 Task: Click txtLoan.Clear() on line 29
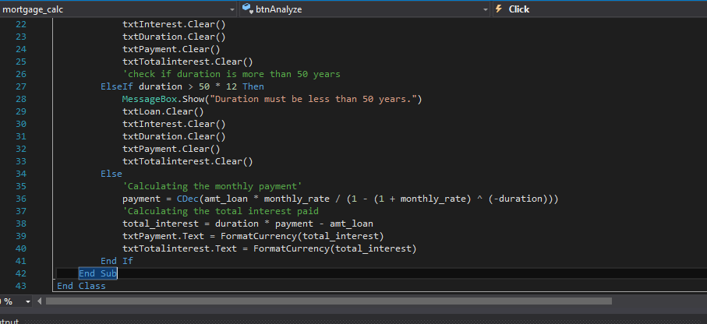tap(163, 111)
